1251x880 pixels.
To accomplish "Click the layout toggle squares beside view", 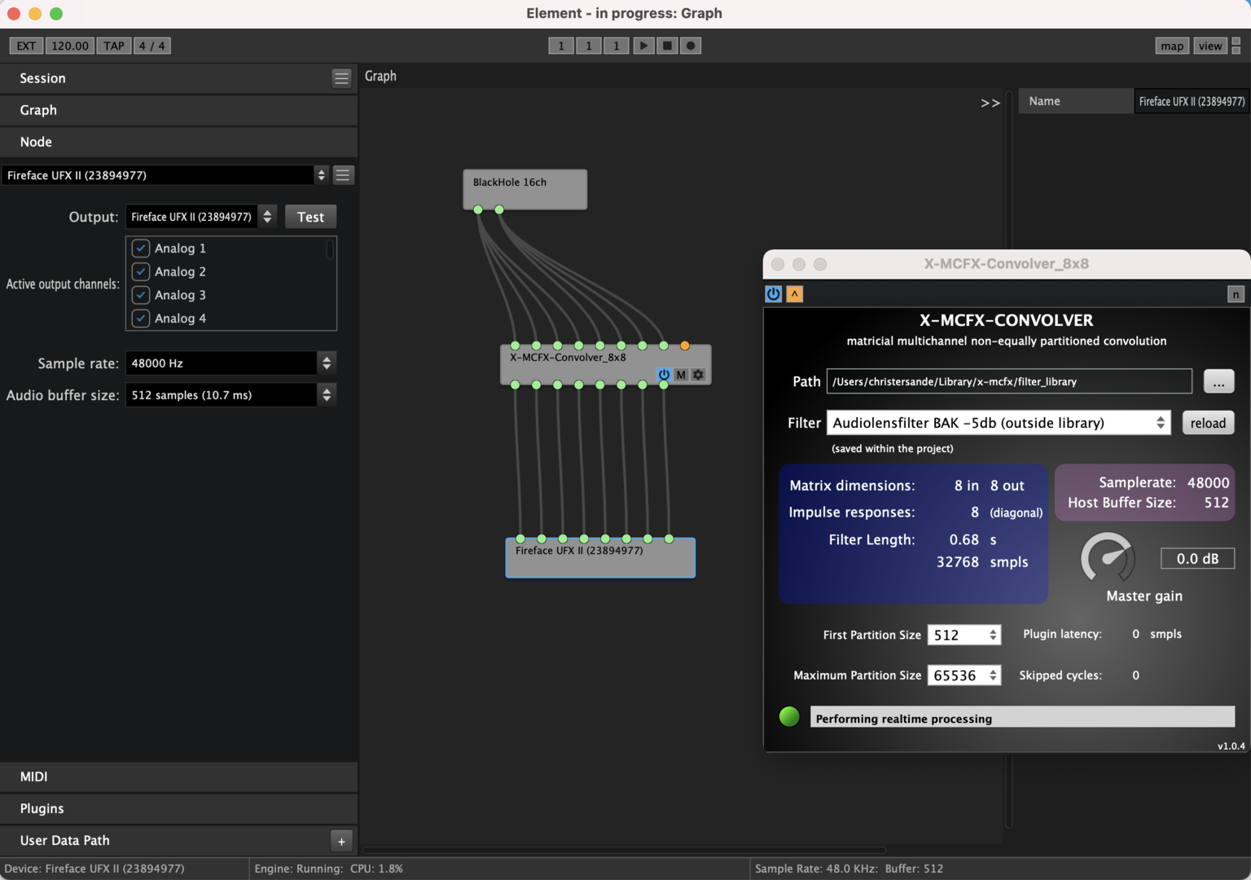I will 1236,46.
